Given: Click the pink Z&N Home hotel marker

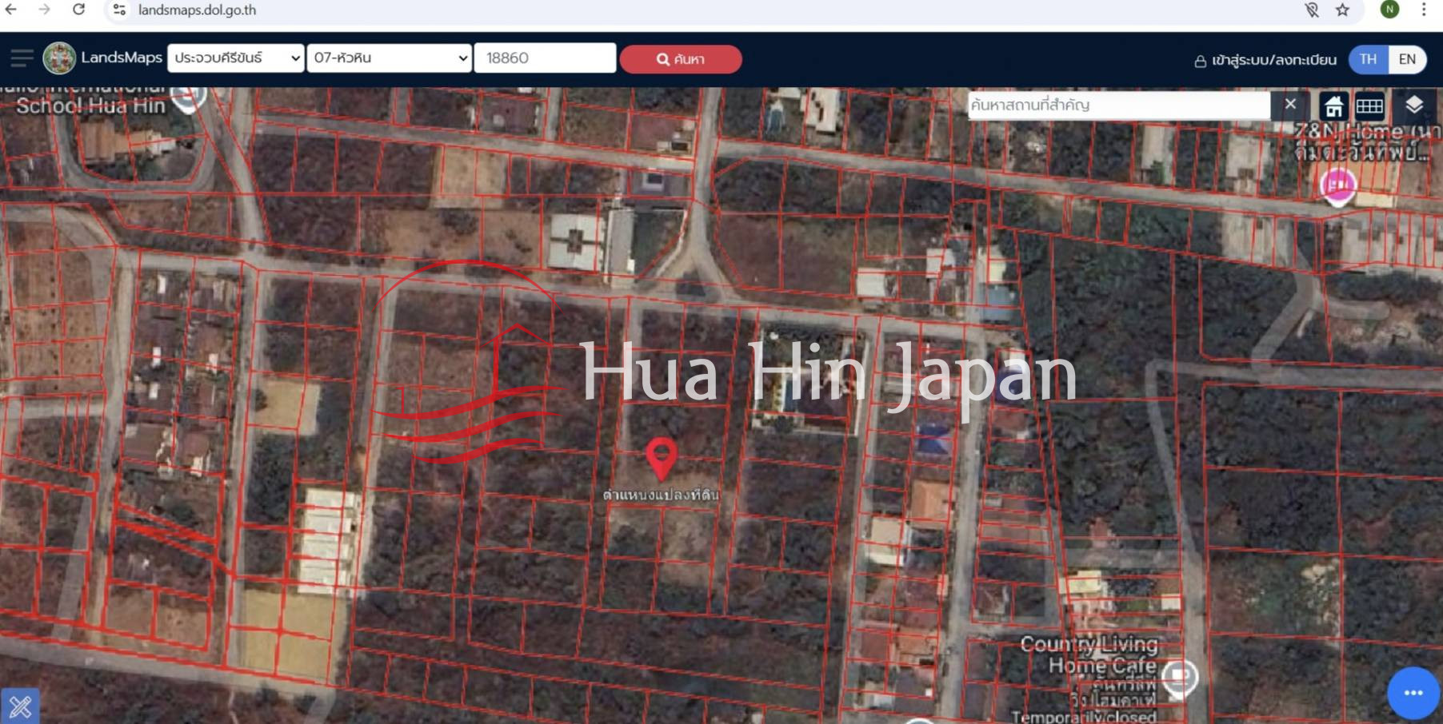Looking at the screenshot, I should pos(1337,185).
